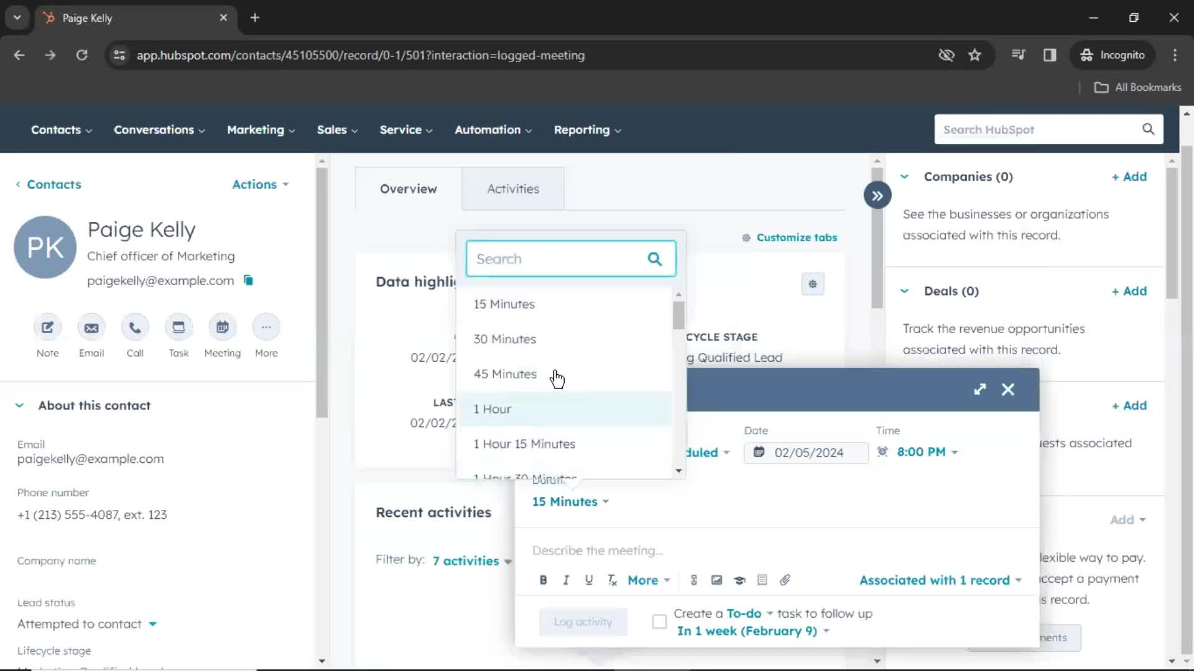This screenshot has width=1194, height=671.
Task: Click the Bold formatting icon
Action: click(543, 580)
